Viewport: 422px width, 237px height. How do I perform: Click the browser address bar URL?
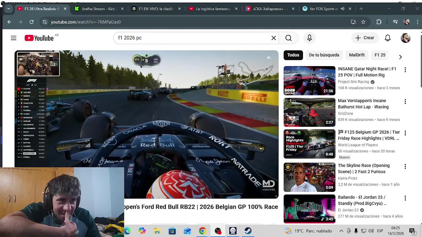tap(86, 22)
